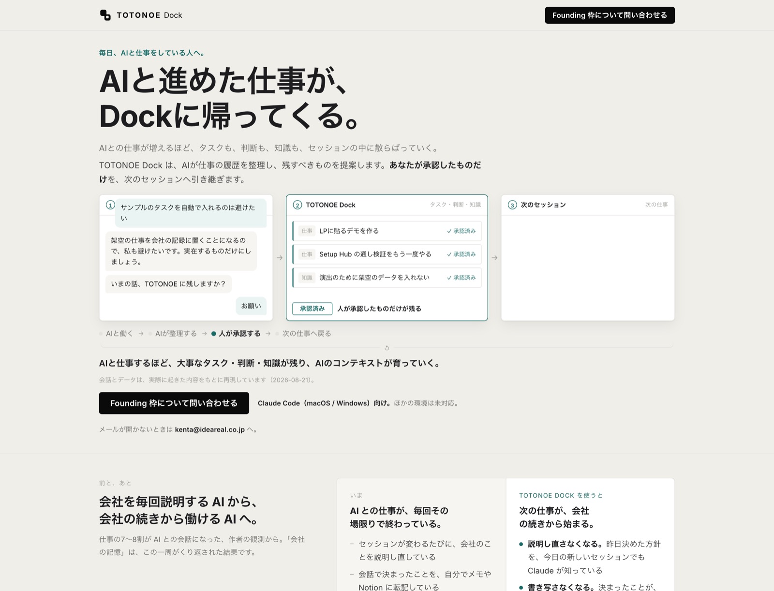The height and width of the screenshot is (591, 774).
Task: Click the replay loop icon below the steps
Action: click(x=387, y=348)
